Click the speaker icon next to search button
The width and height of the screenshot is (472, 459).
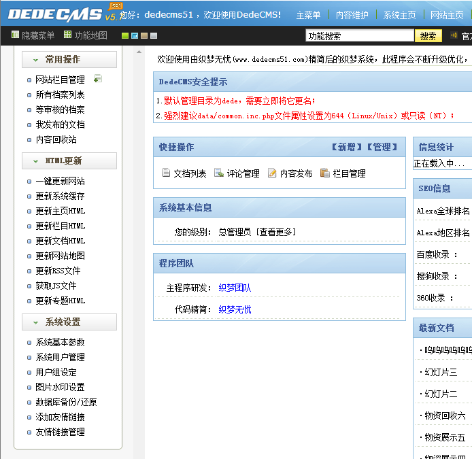[x=454, y=35]
